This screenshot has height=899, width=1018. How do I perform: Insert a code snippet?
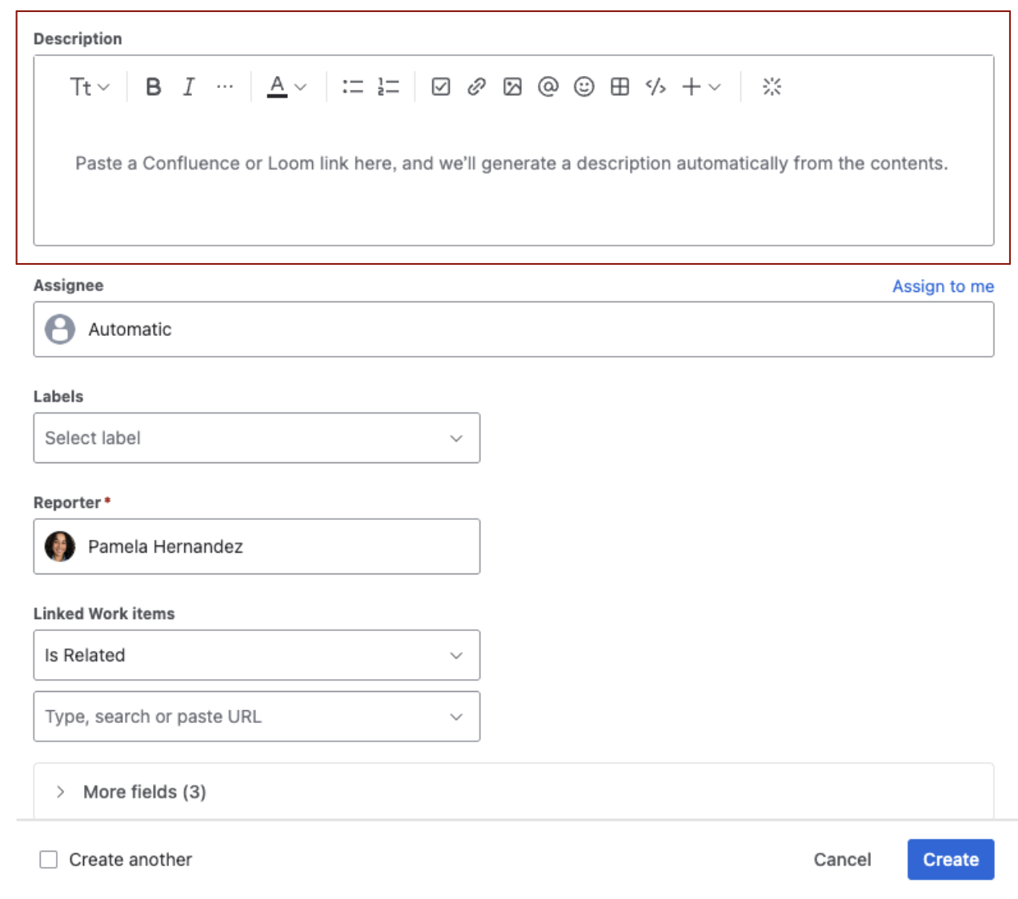[x=655, y=86]
